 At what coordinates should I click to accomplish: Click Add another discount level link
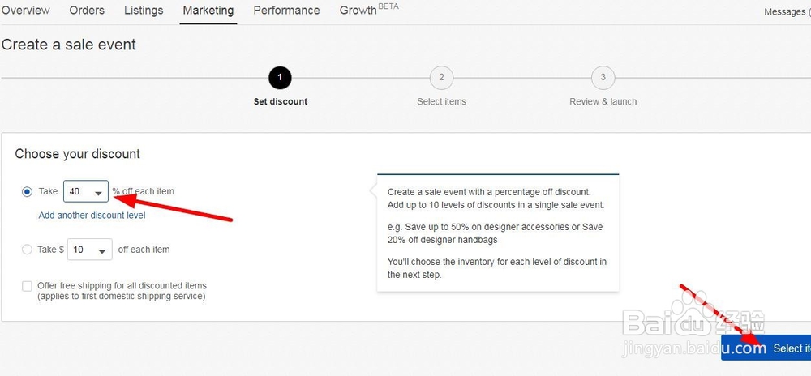click(x=92, y=216)
